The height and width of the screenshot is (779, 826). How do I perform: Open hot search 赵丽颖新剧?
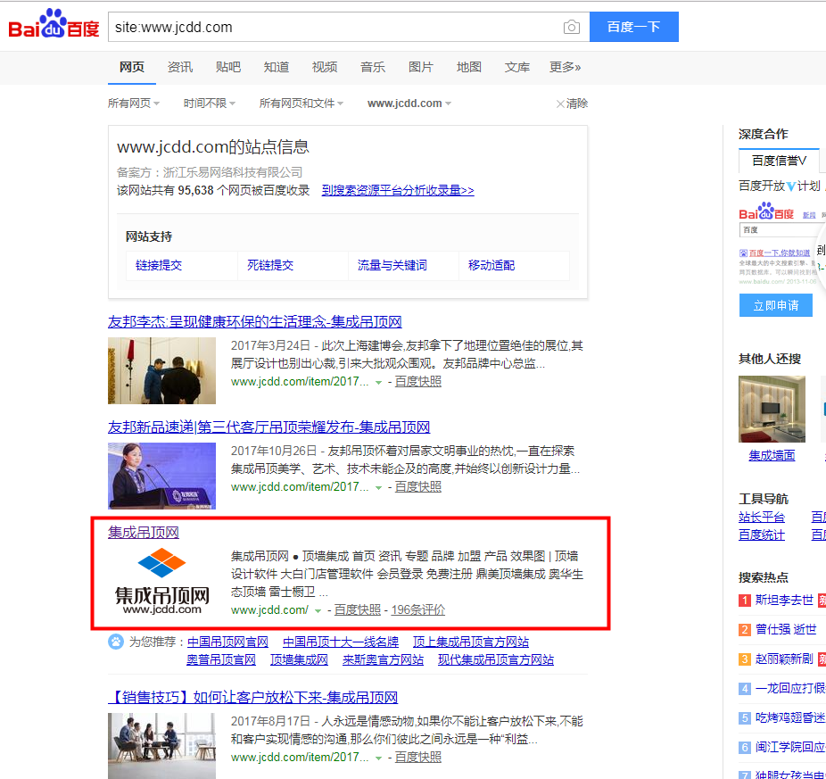(784, 659)
